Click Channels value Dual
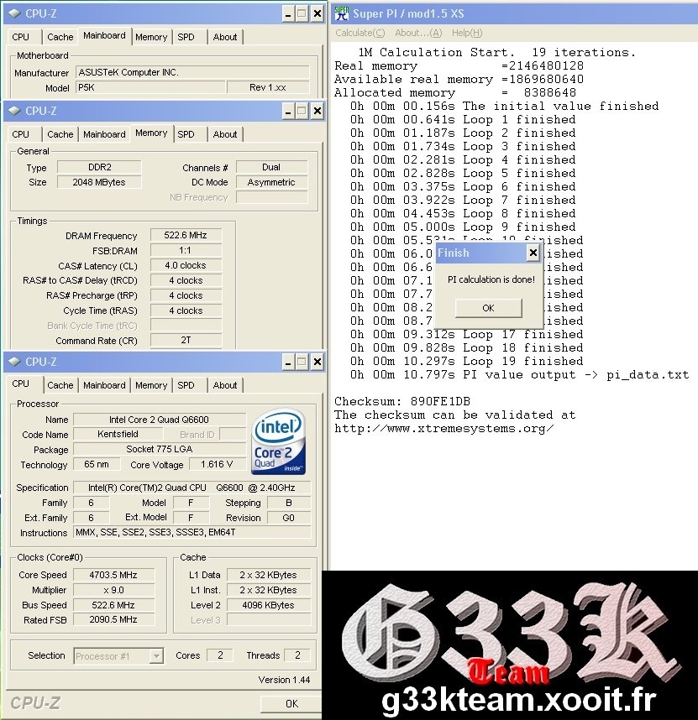This screenshot has height=720, width=698. pos(271,167)
